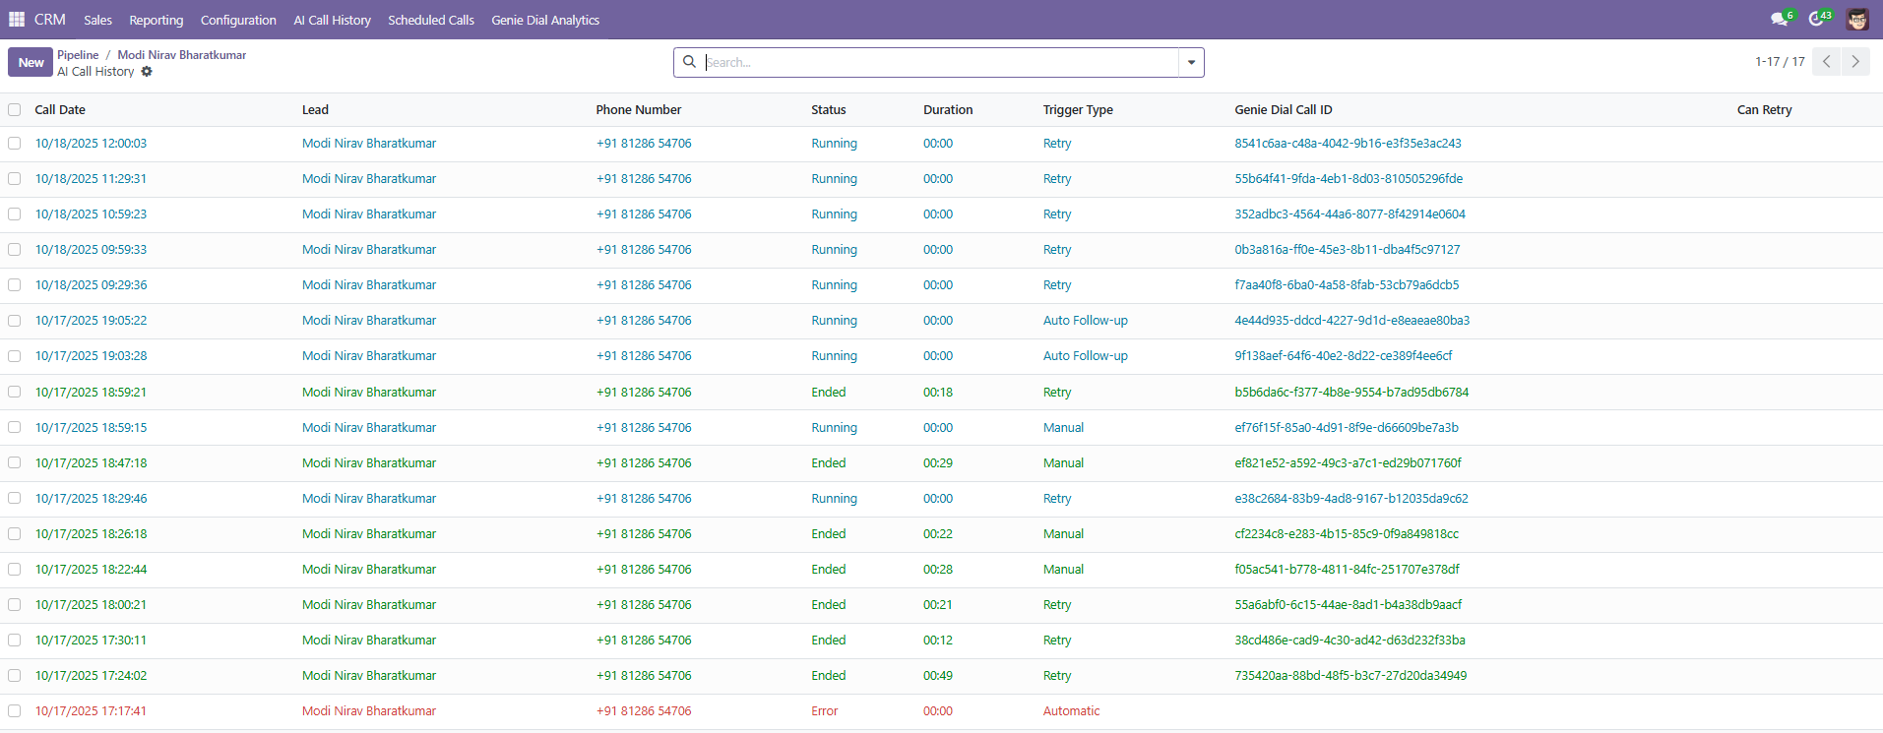Open the user avatar menu

(1857, 20)
